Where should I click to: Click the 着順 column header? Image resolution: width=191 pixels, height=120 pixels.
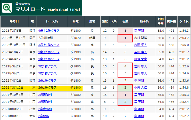[x=125, y=21]
